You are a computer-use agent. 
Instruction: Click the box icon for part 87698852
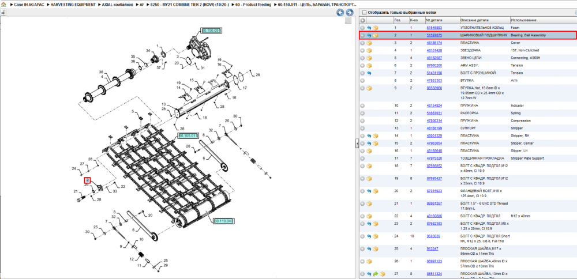pyautogui.click(x=369, y=166)
